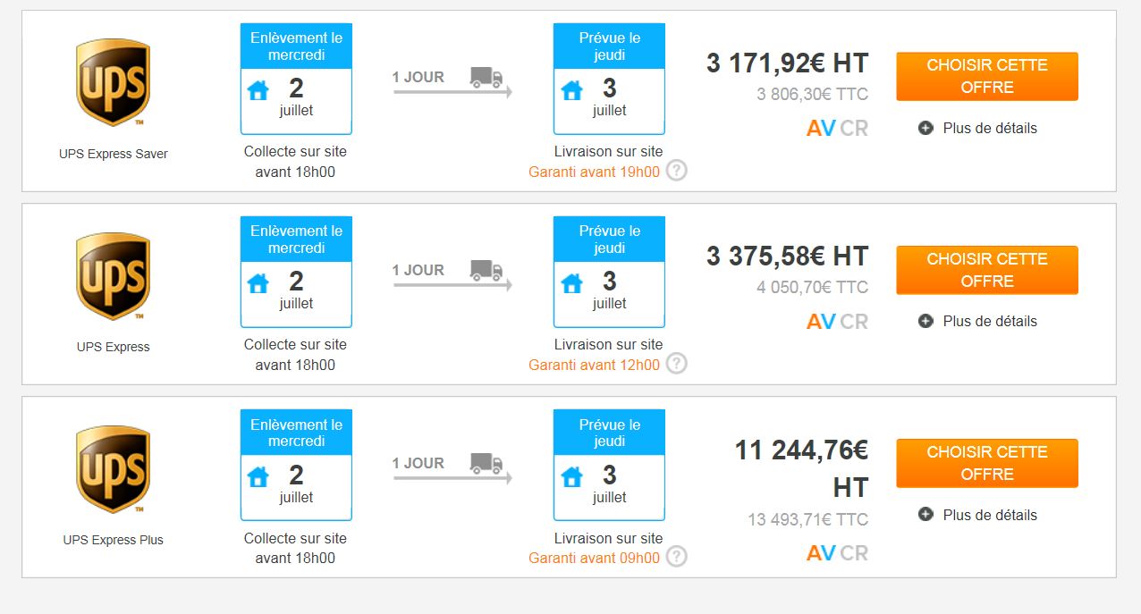Click the UPS Express Plus logo

[x=113, y=469]
